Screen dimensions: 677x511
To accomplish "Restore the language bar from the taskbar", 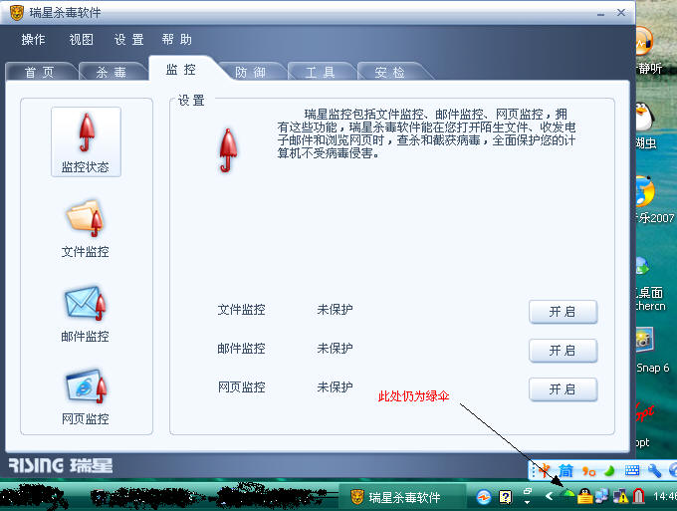I will point(528,491).
